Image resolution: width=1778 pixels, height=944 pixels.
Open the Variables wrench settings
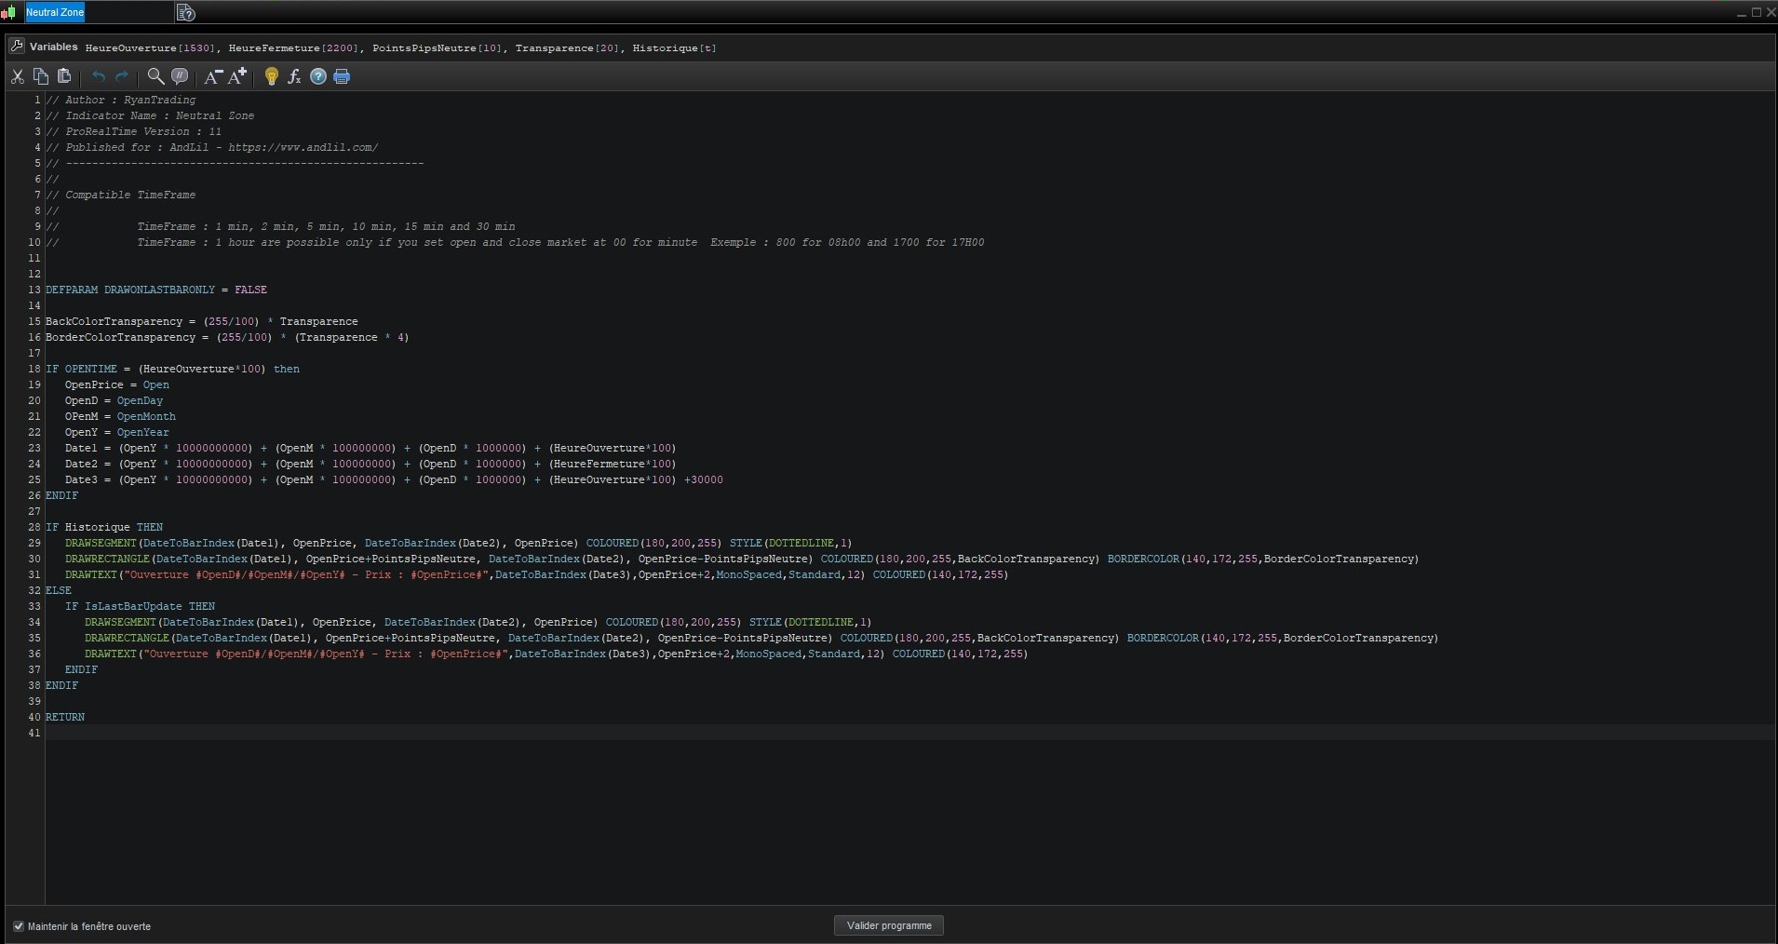coord(16,47)
